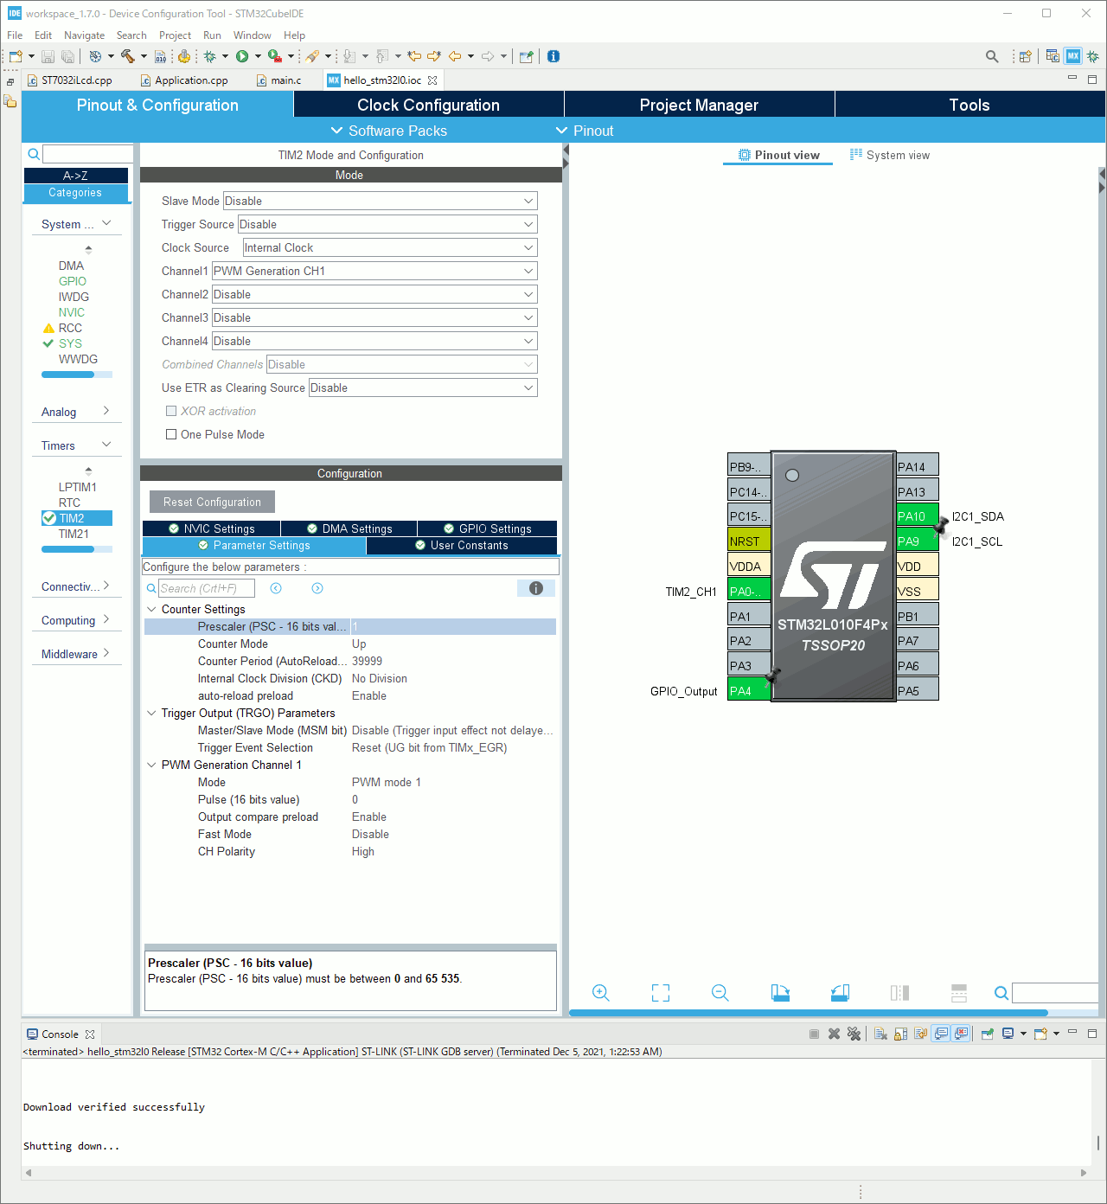
Task: Rotate the chip counter-clockwise
Action: pyautogui.click(x=840, y=993)
